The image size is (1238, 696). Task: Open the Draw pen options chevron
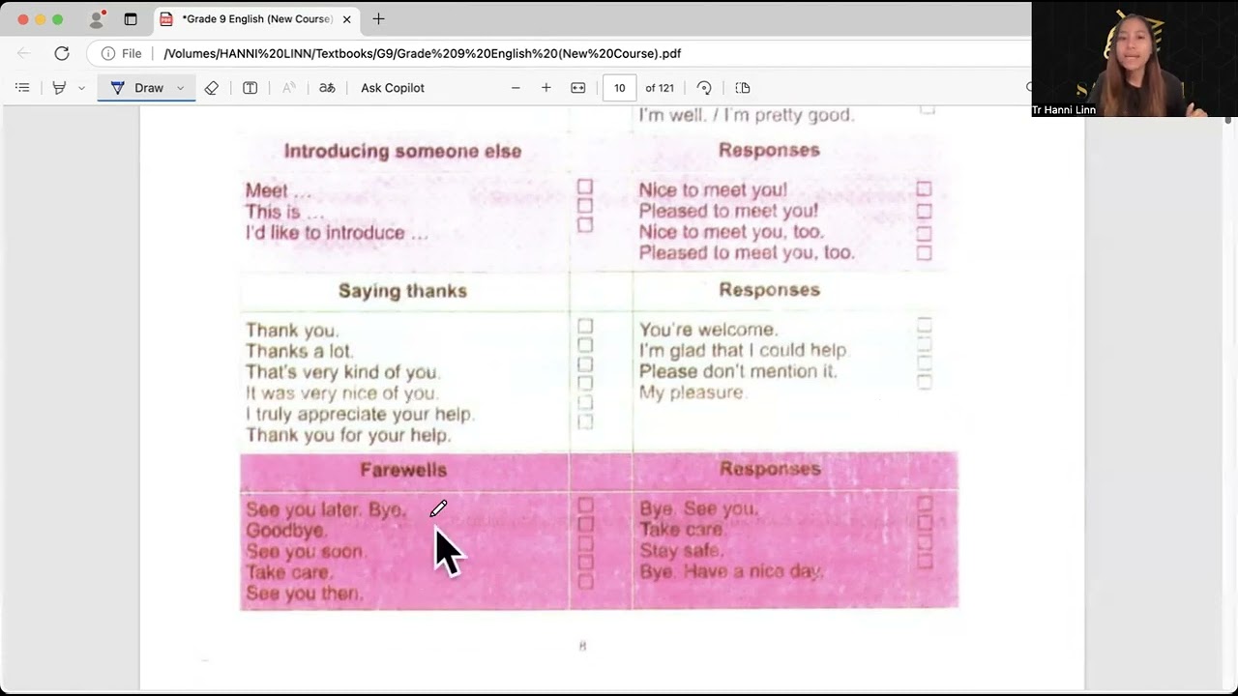click(180, 88)
